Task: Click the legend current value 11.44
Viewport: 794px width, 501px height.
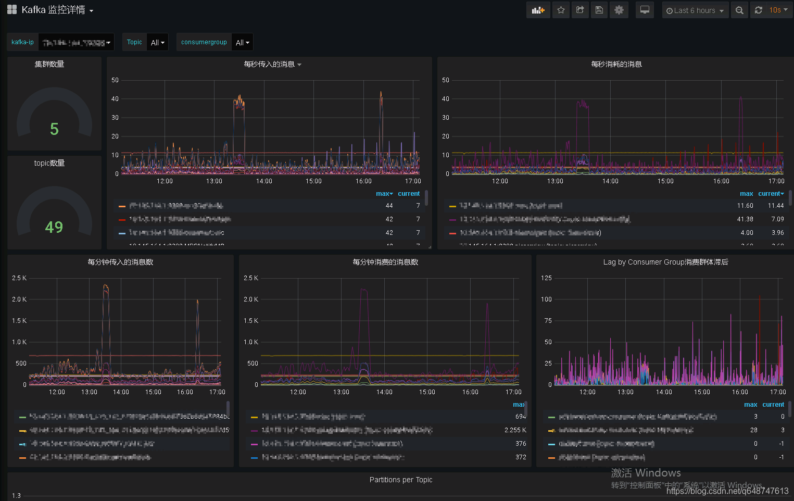Action: tap(776, 206)
